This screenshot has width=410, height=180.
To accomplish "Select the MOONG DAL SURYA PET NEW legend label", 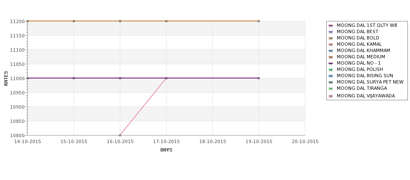I will coord(370,82).
